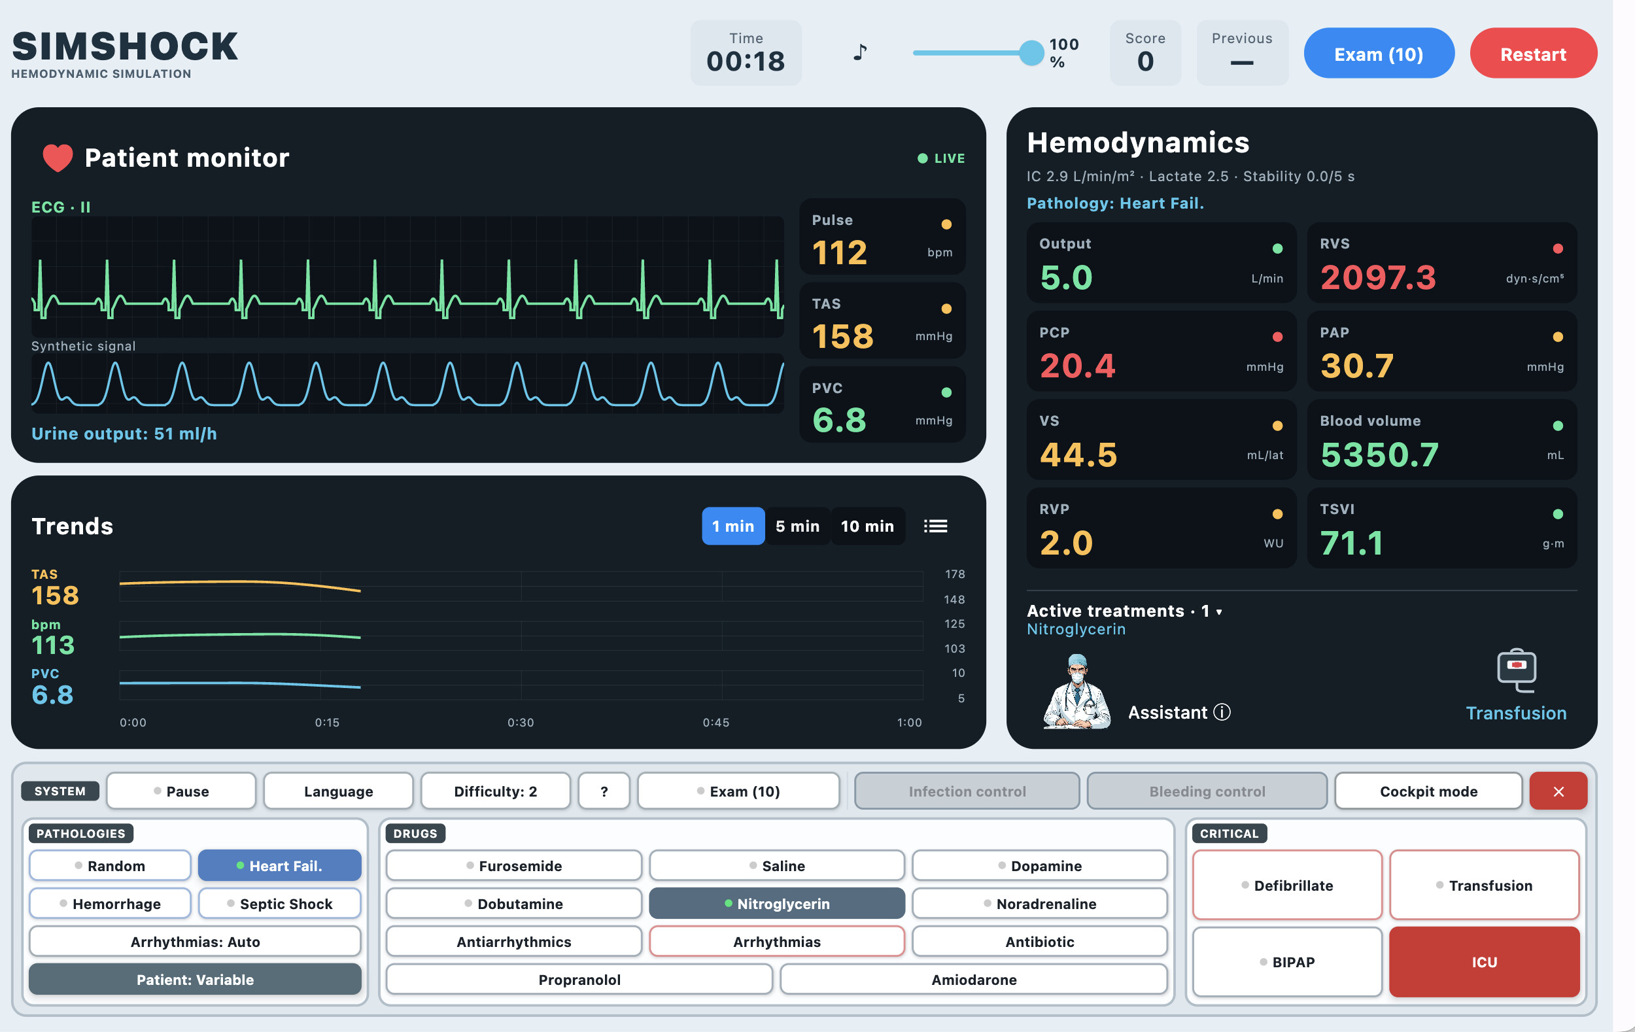Change the Arrhythmias: Auto setting
The height and width of the screenshot is (1032, 1635).
pyautogui.click(x=195, y=942)
